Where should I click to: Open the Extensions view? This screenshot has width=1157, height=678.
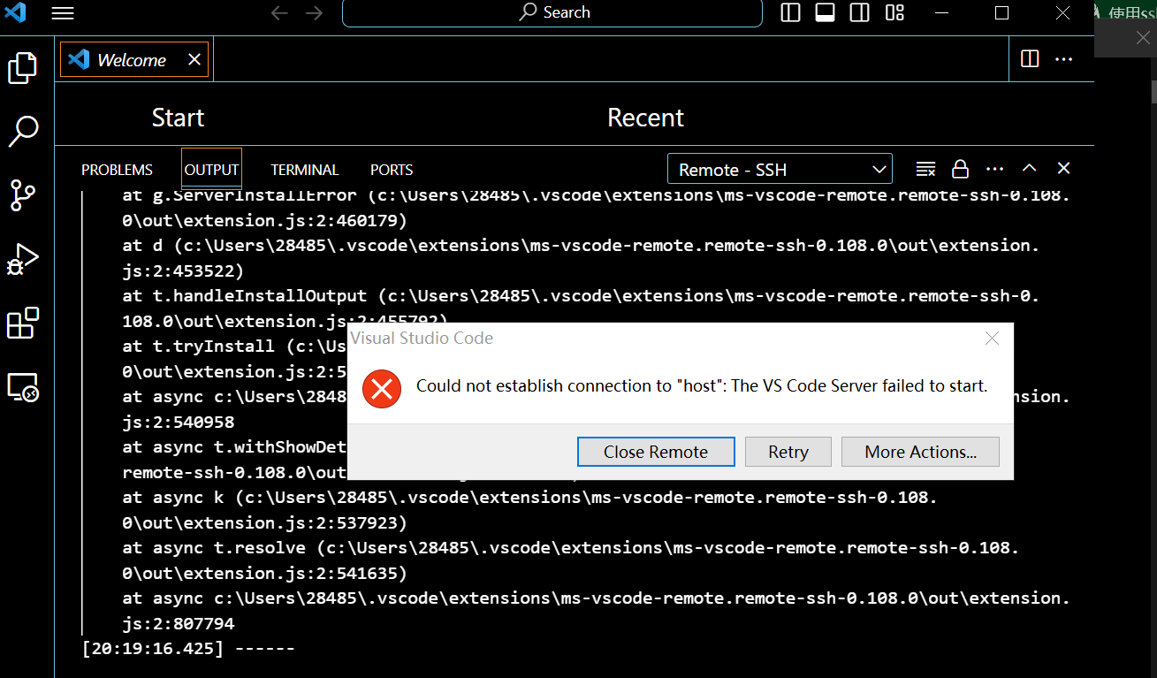click(23, 324)
